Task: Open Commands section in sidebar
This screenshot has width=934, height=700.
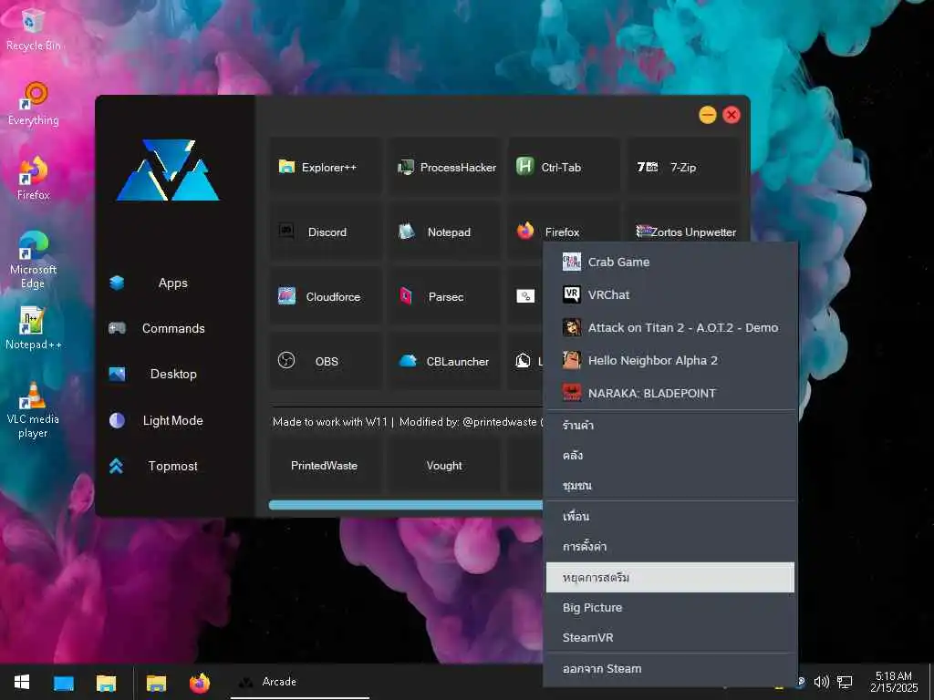Action: (172, 328)
